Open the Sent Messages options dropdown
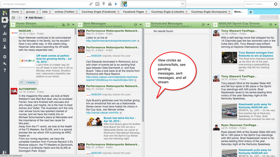Screen dimensions: 280x157 (141, 24)
